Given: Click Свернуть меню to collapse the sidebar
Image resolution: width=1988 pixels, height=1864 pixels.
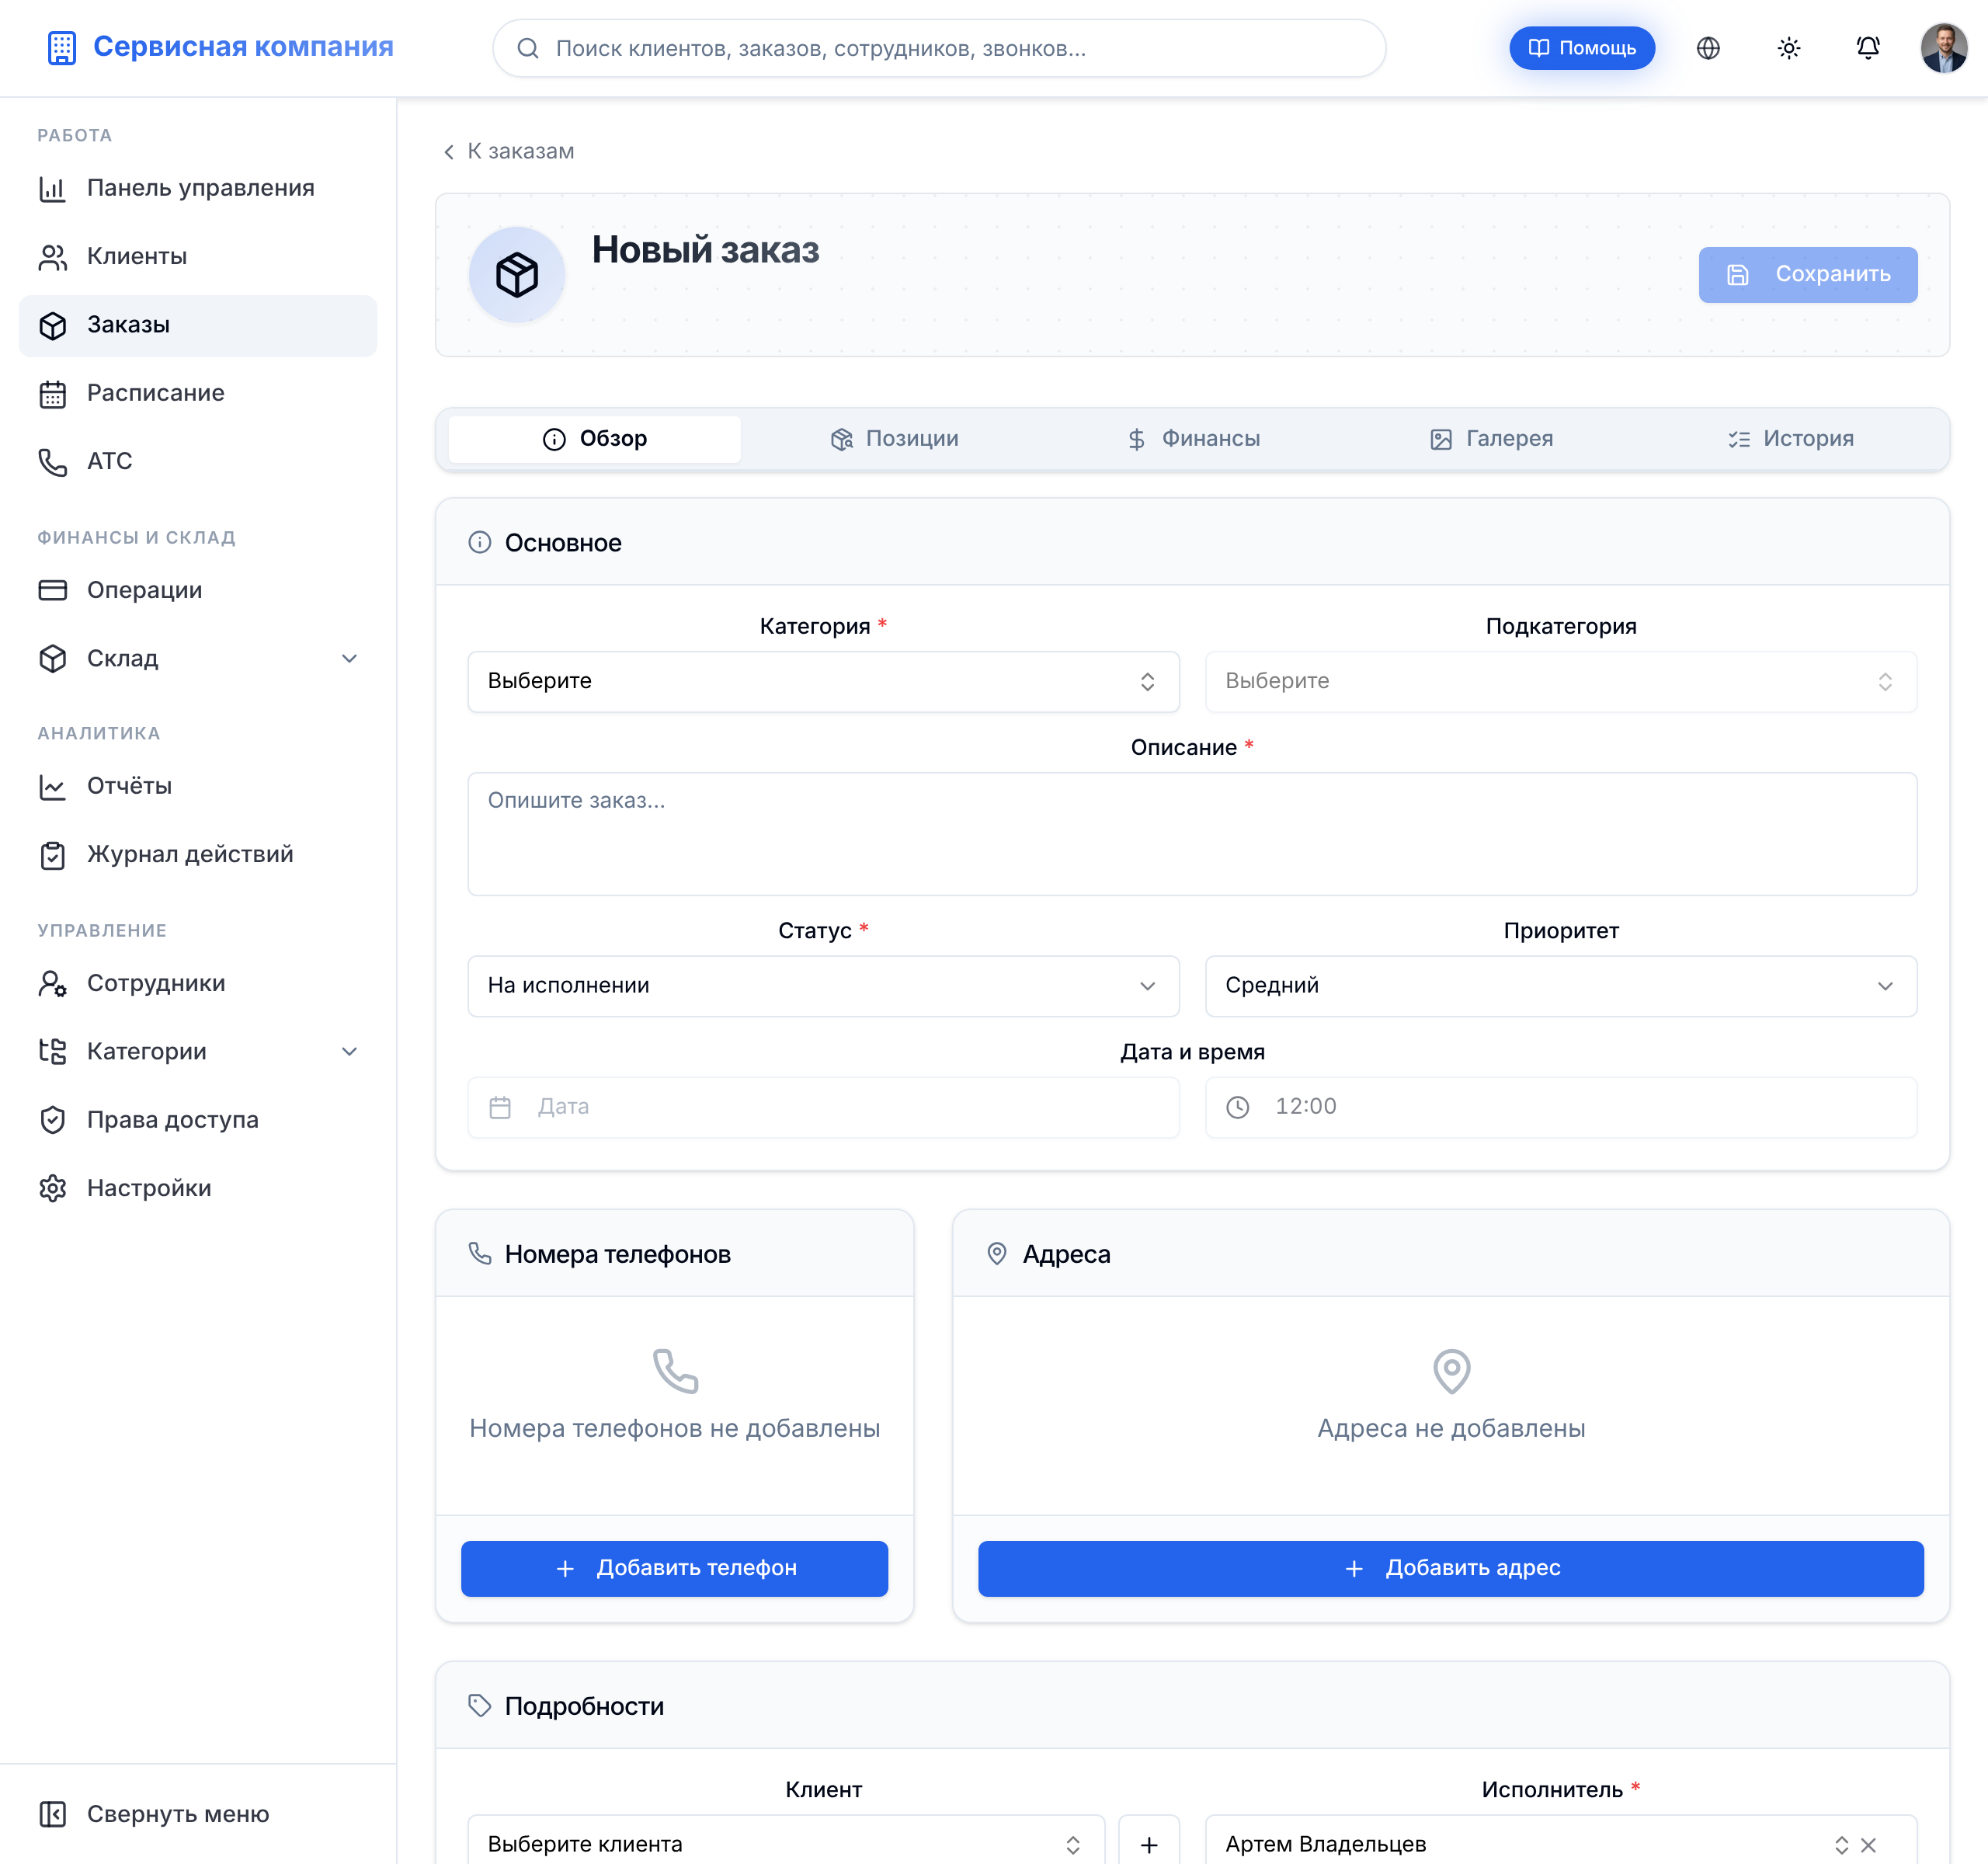Looking at the screenshot, I should click(x=198, y=1813).
